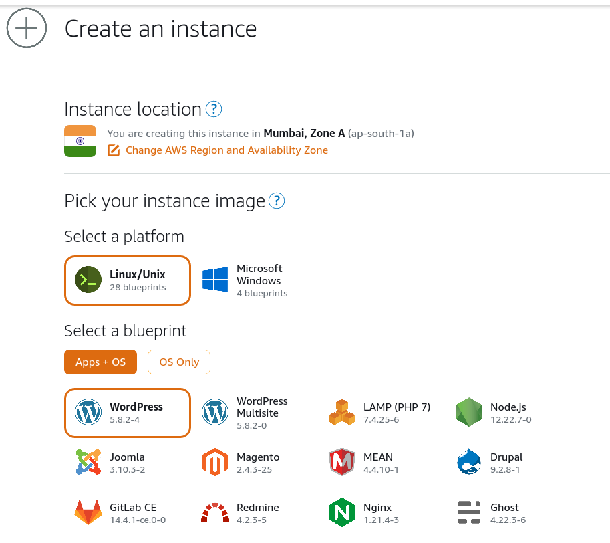
Task: Choose the Node.js blueprint name
Action: click(x=508, y=407)
